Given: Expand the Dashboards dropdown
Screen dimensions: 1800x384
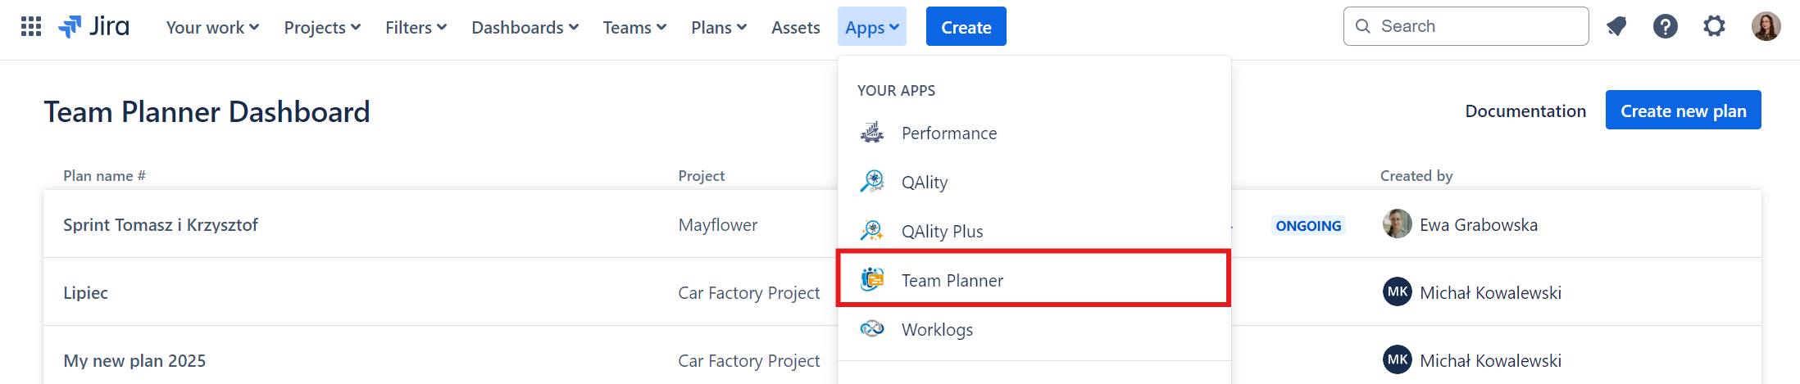Looking at the screenshot, I should tap(525, 27).
